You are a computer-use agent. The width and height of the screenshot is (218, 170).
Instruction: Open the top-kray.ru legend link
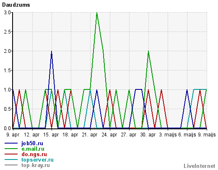[x=36, y=165]
